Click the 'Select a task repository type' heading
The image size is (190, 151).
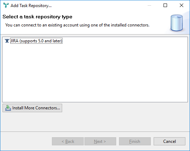(37, 17)
